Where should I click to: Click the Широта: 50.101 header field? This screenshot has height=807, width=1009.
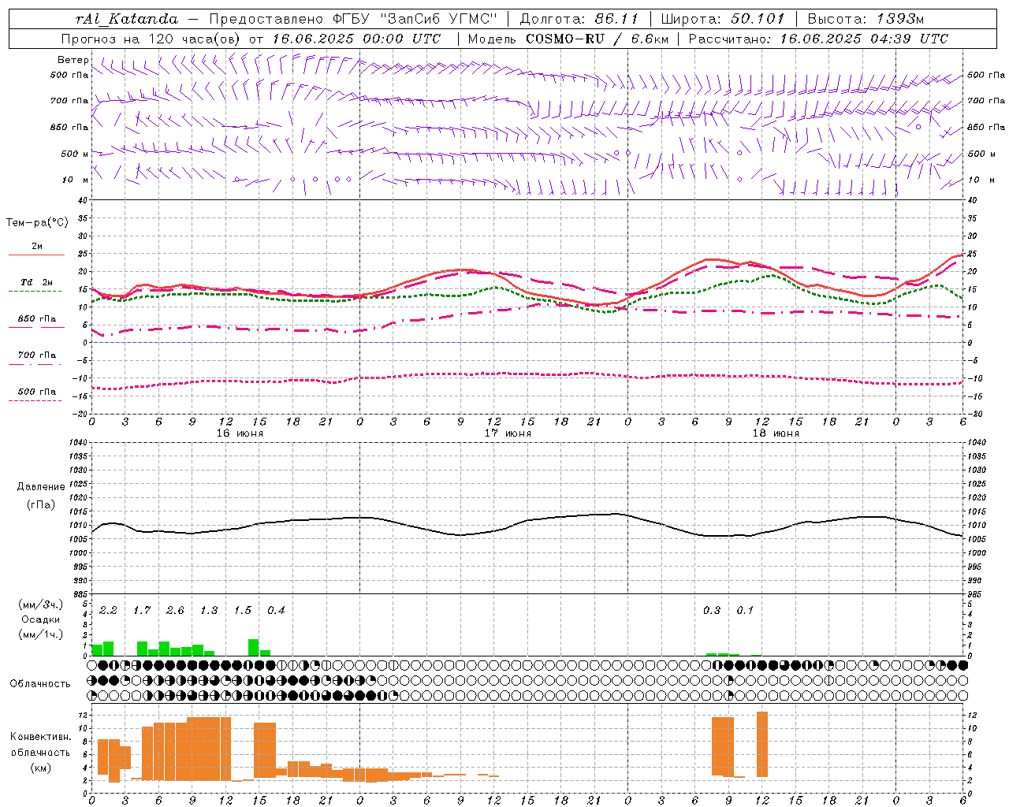coord(723,19)
